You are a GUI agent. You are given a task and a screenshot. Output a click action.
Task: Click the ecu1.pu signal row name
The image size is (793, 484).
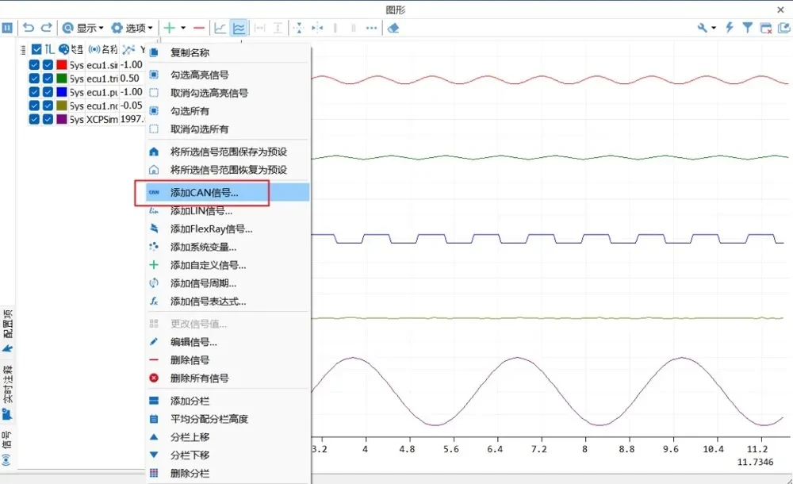[102, 92]
